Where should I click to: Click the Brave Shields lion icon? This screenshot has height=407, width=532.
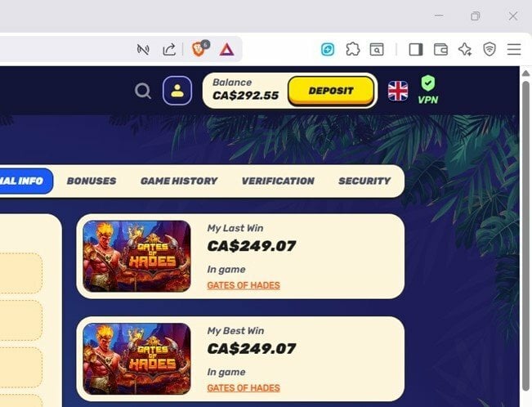click(199, 49)
